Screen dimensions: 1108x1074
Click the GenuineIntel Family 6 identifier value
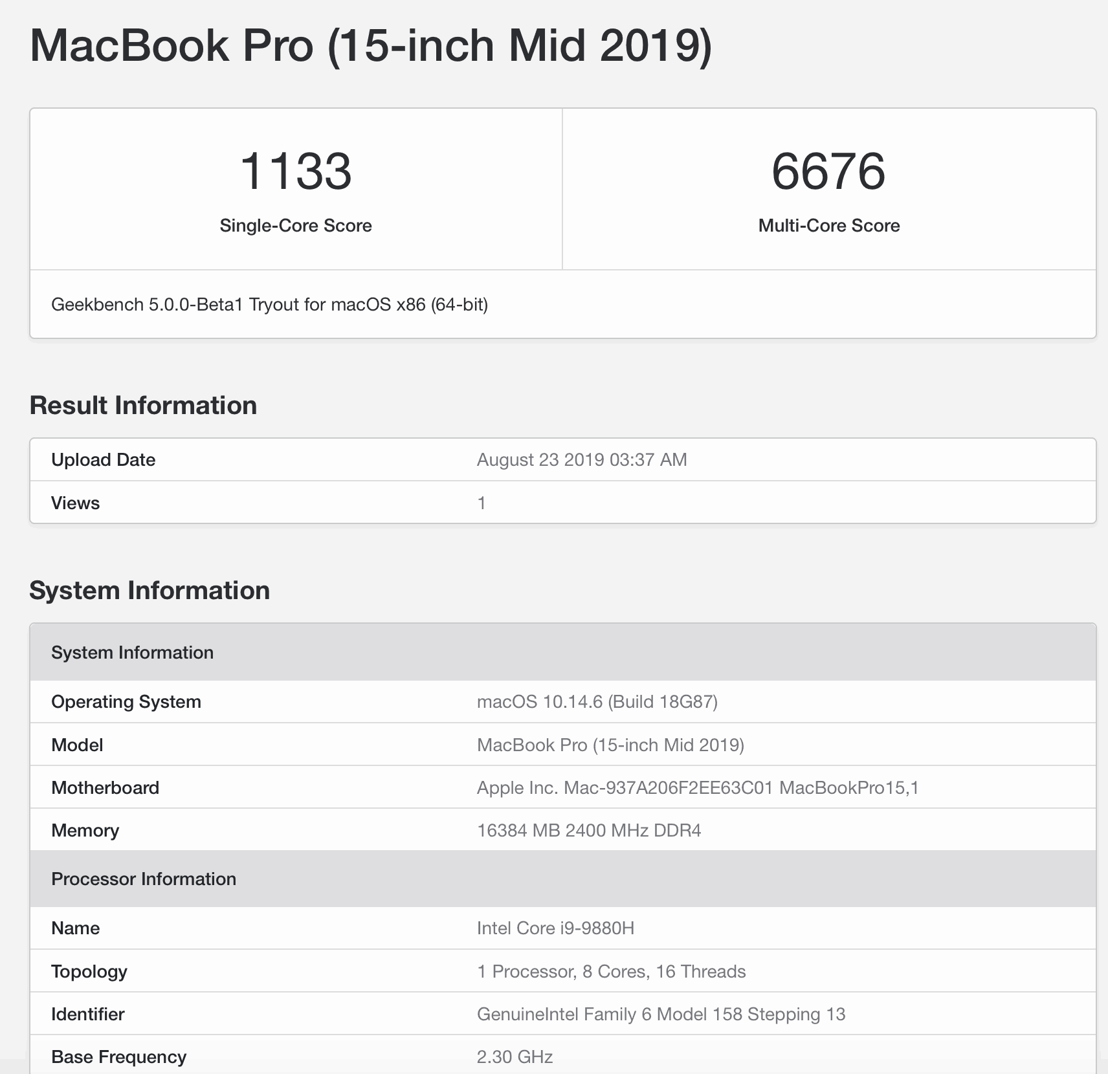(661, 1014)
